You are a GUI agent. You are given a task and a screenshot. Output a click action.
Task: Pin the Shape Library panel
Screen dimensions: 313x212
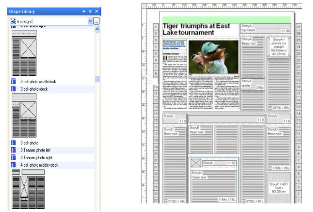(x=90, y=11)
